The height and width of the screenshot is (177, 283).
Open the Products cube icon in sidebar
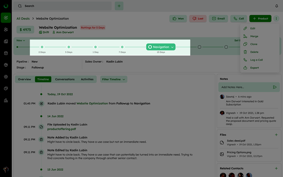pos(6,65)
